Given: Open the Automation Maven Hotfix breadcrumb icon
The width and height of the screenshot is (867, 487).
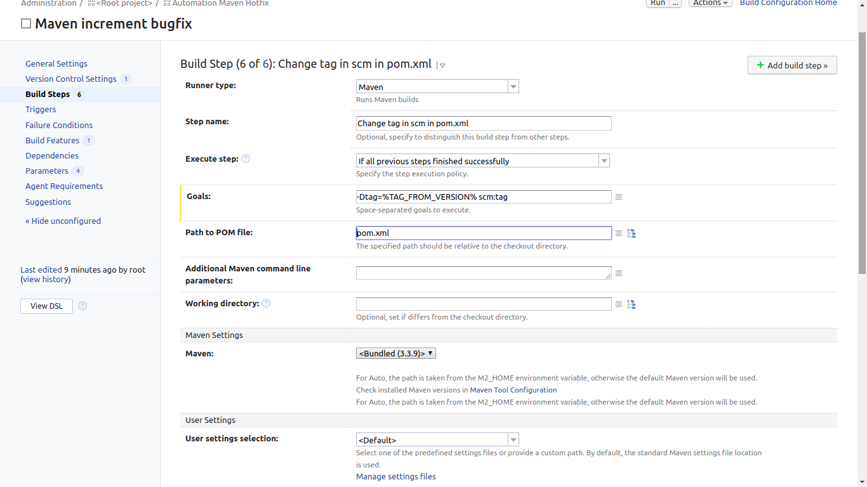Looking at the screenshot, I should point(167,3).
